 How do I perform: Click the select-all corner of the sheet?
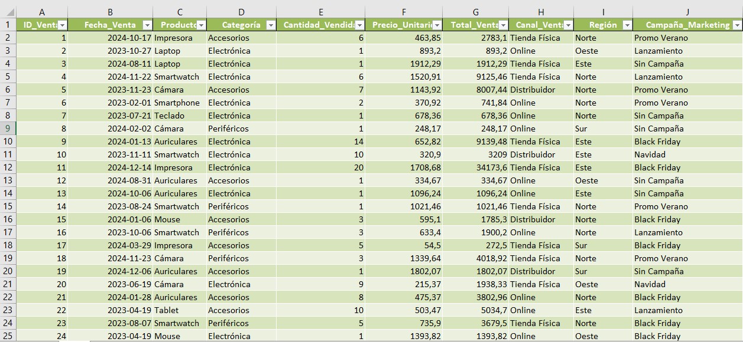click(x=8, y=12)
